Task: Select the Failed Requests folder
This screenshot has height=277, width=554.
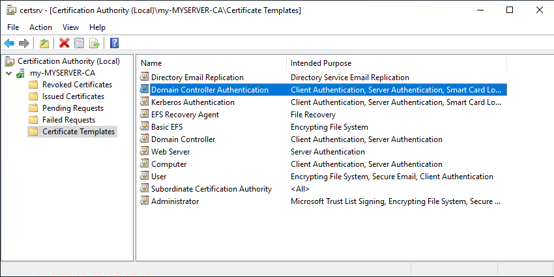Action: pyautogui.click(x=68, y=120)
